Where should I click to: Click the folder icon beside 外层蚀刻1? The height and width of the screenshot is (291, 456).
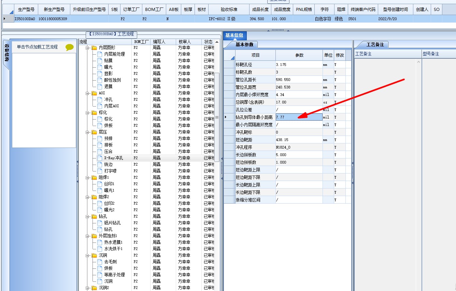point(94,236)
